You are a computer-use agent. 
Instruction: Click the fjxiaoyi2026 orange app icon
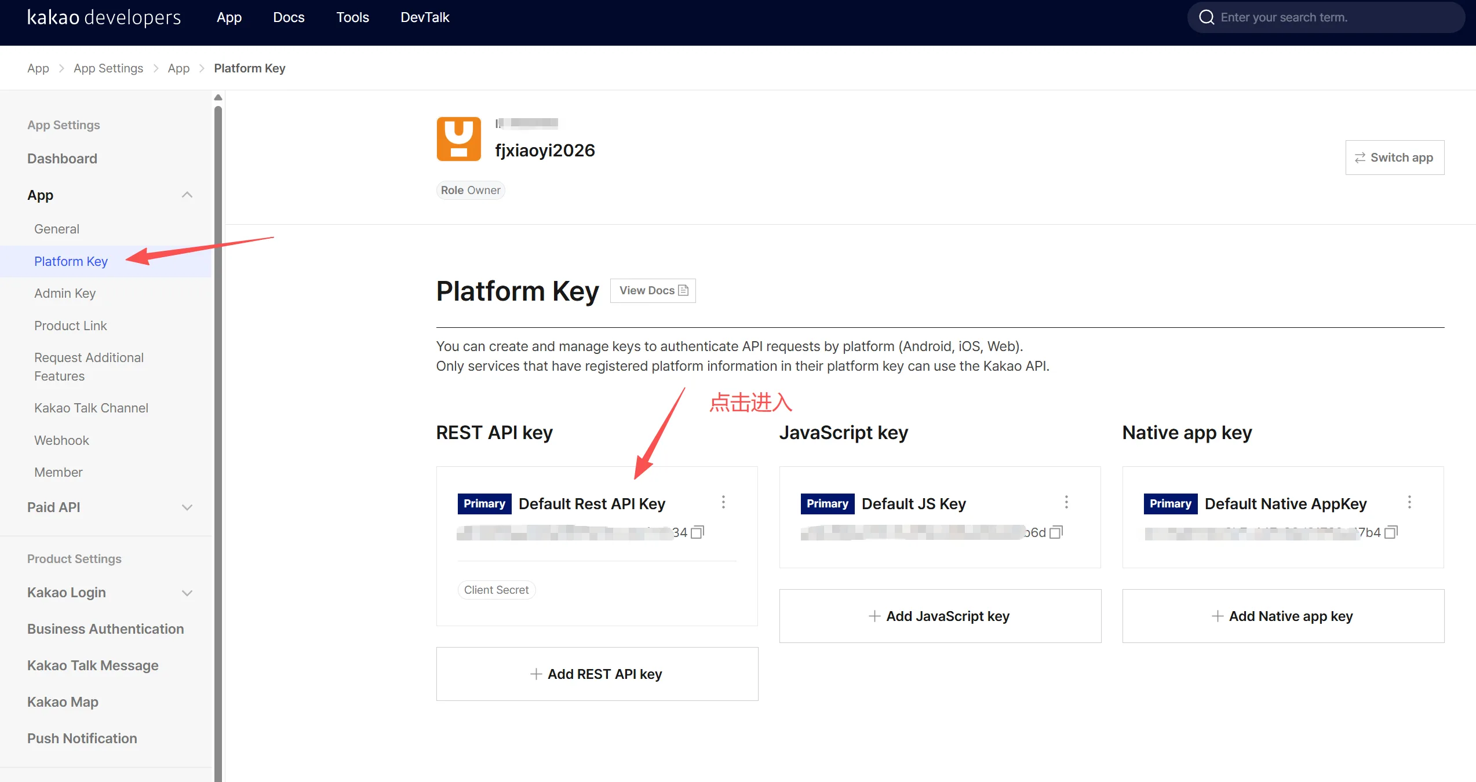pos(458,139)
